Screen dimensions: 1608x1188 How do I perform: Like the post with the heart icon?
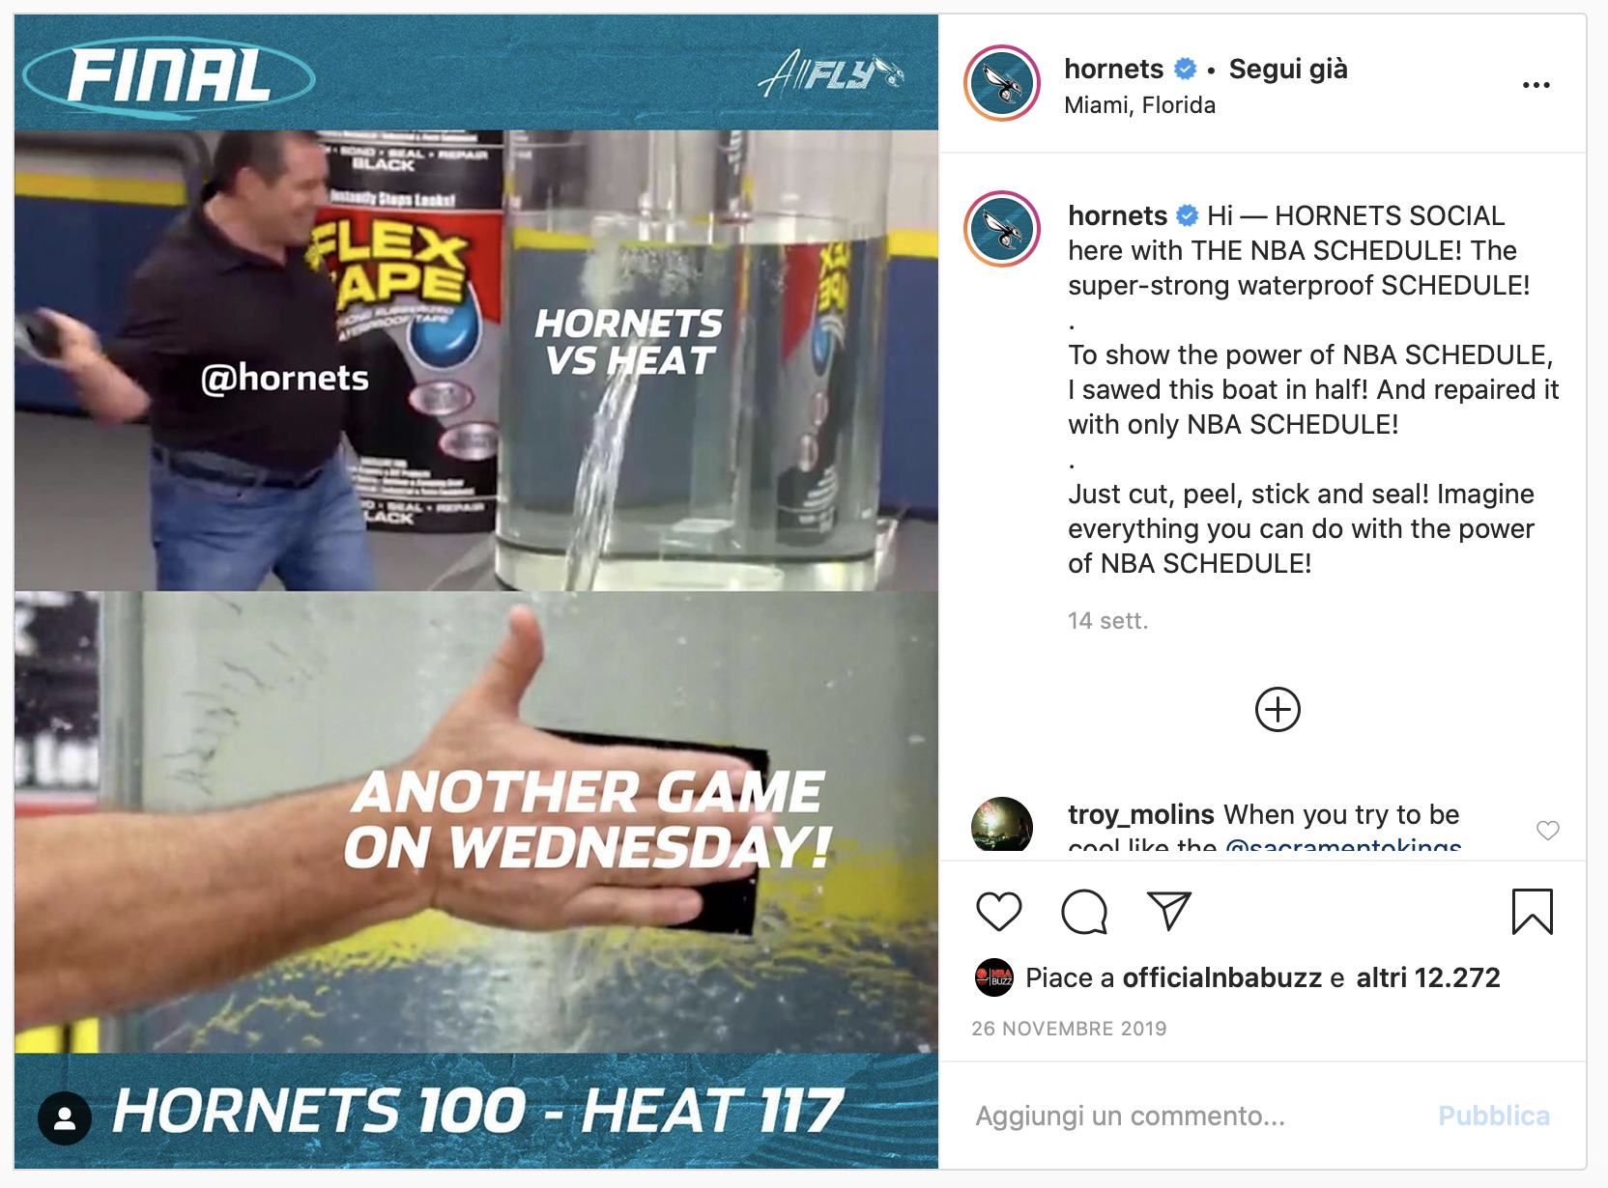click(x=998, y=912)
